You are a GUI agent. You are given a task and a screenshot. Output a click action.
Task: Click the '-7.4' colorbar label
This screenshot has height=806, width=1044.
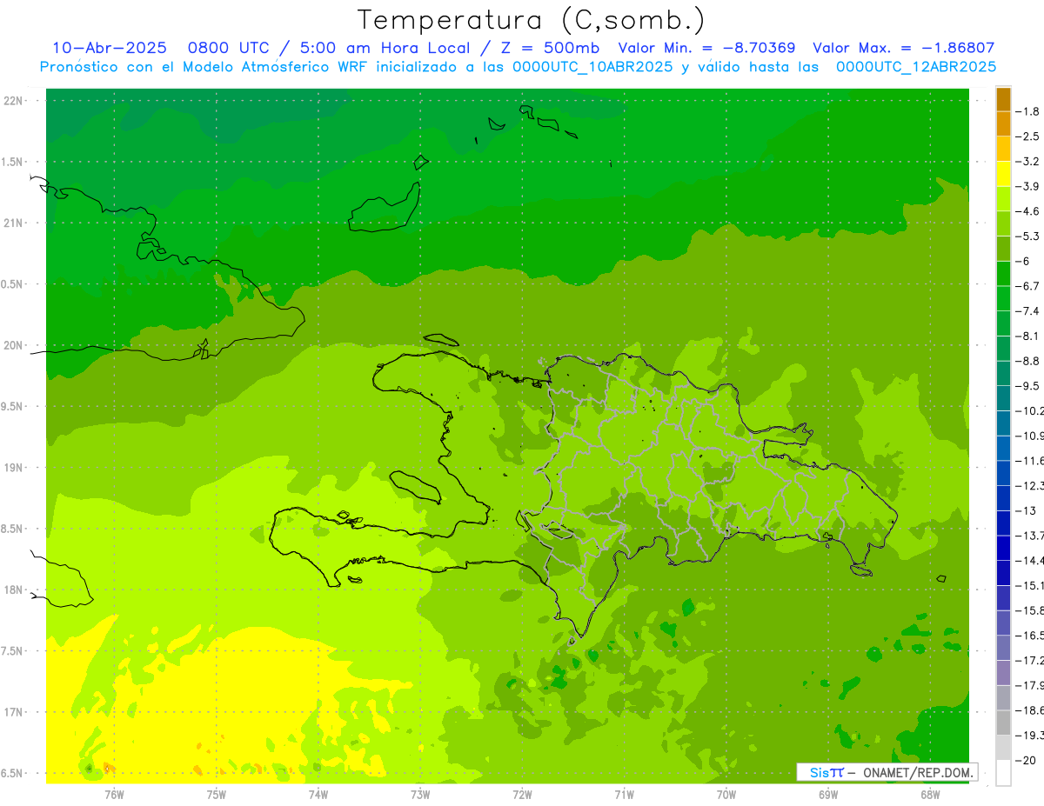click(x=1029, y=311)
